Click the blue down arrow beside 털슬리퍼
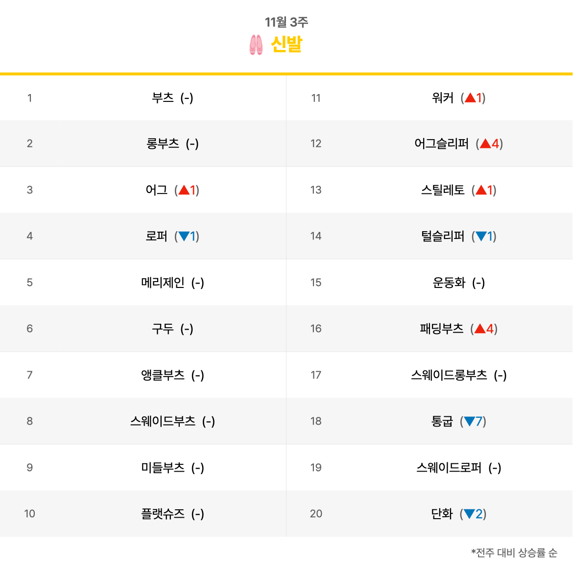The width and height of the screenshot is (573, 573). click(x=481, y=237)
